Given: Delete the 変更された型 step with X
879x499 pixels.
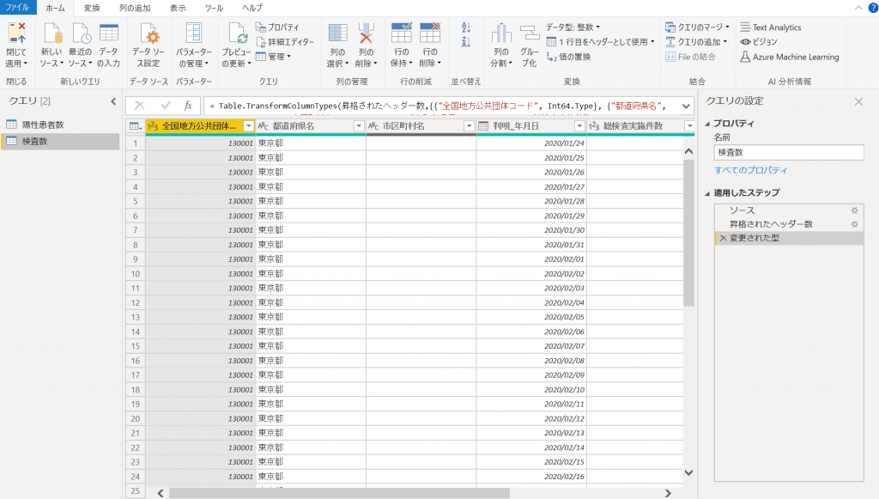Looking at the screenshot, I should tap(723, 238).
